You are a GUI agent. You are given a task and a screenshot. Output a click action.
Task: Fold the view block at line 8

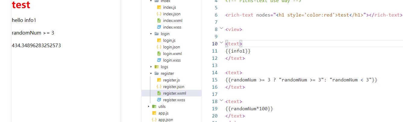point(221,29)
